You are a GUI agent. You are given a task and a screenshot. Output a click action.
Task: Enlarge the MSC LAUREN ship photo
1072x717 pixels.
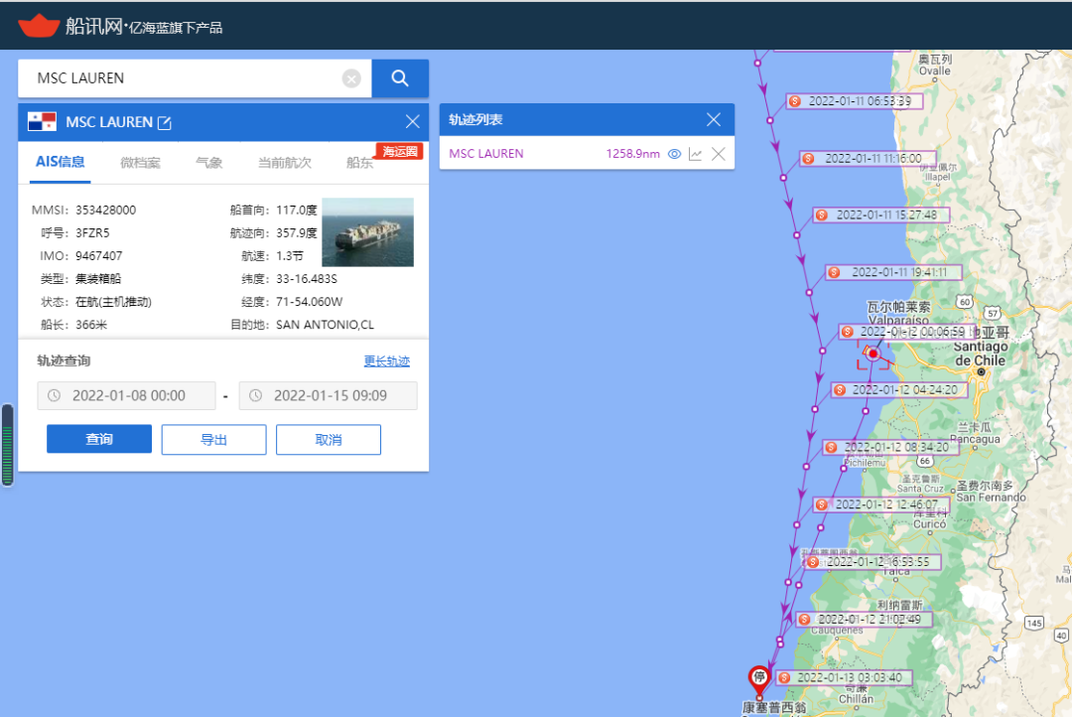368,232
